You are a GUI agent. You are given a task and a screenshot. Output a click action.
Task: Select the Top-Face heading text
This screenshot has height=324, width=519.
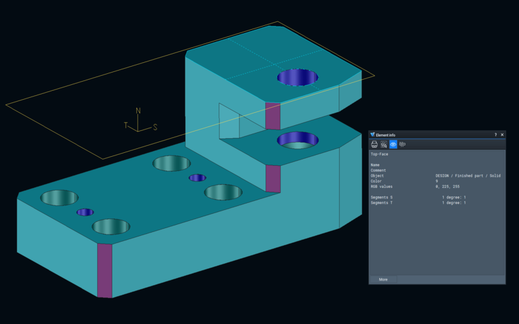(380, 154)
